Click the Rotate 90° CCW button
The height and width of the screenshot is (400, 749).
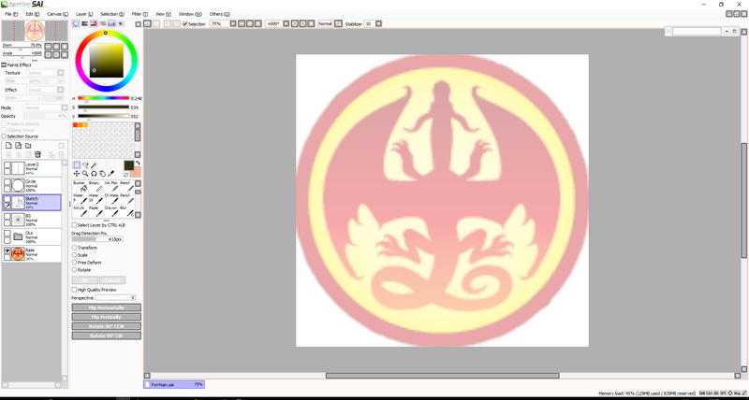click(106, 326)
